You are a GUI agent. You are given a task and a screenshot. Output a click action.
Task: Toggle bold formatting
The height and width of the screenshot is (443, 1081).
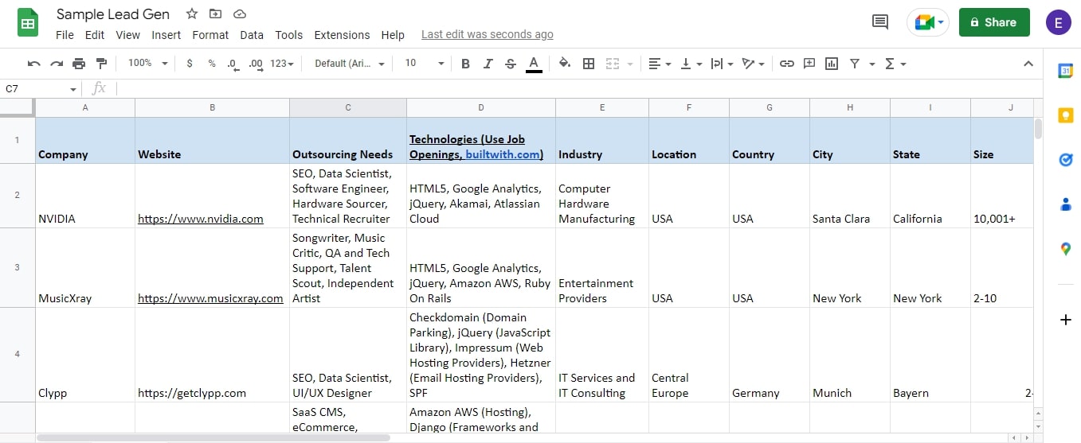pos(466,64)
